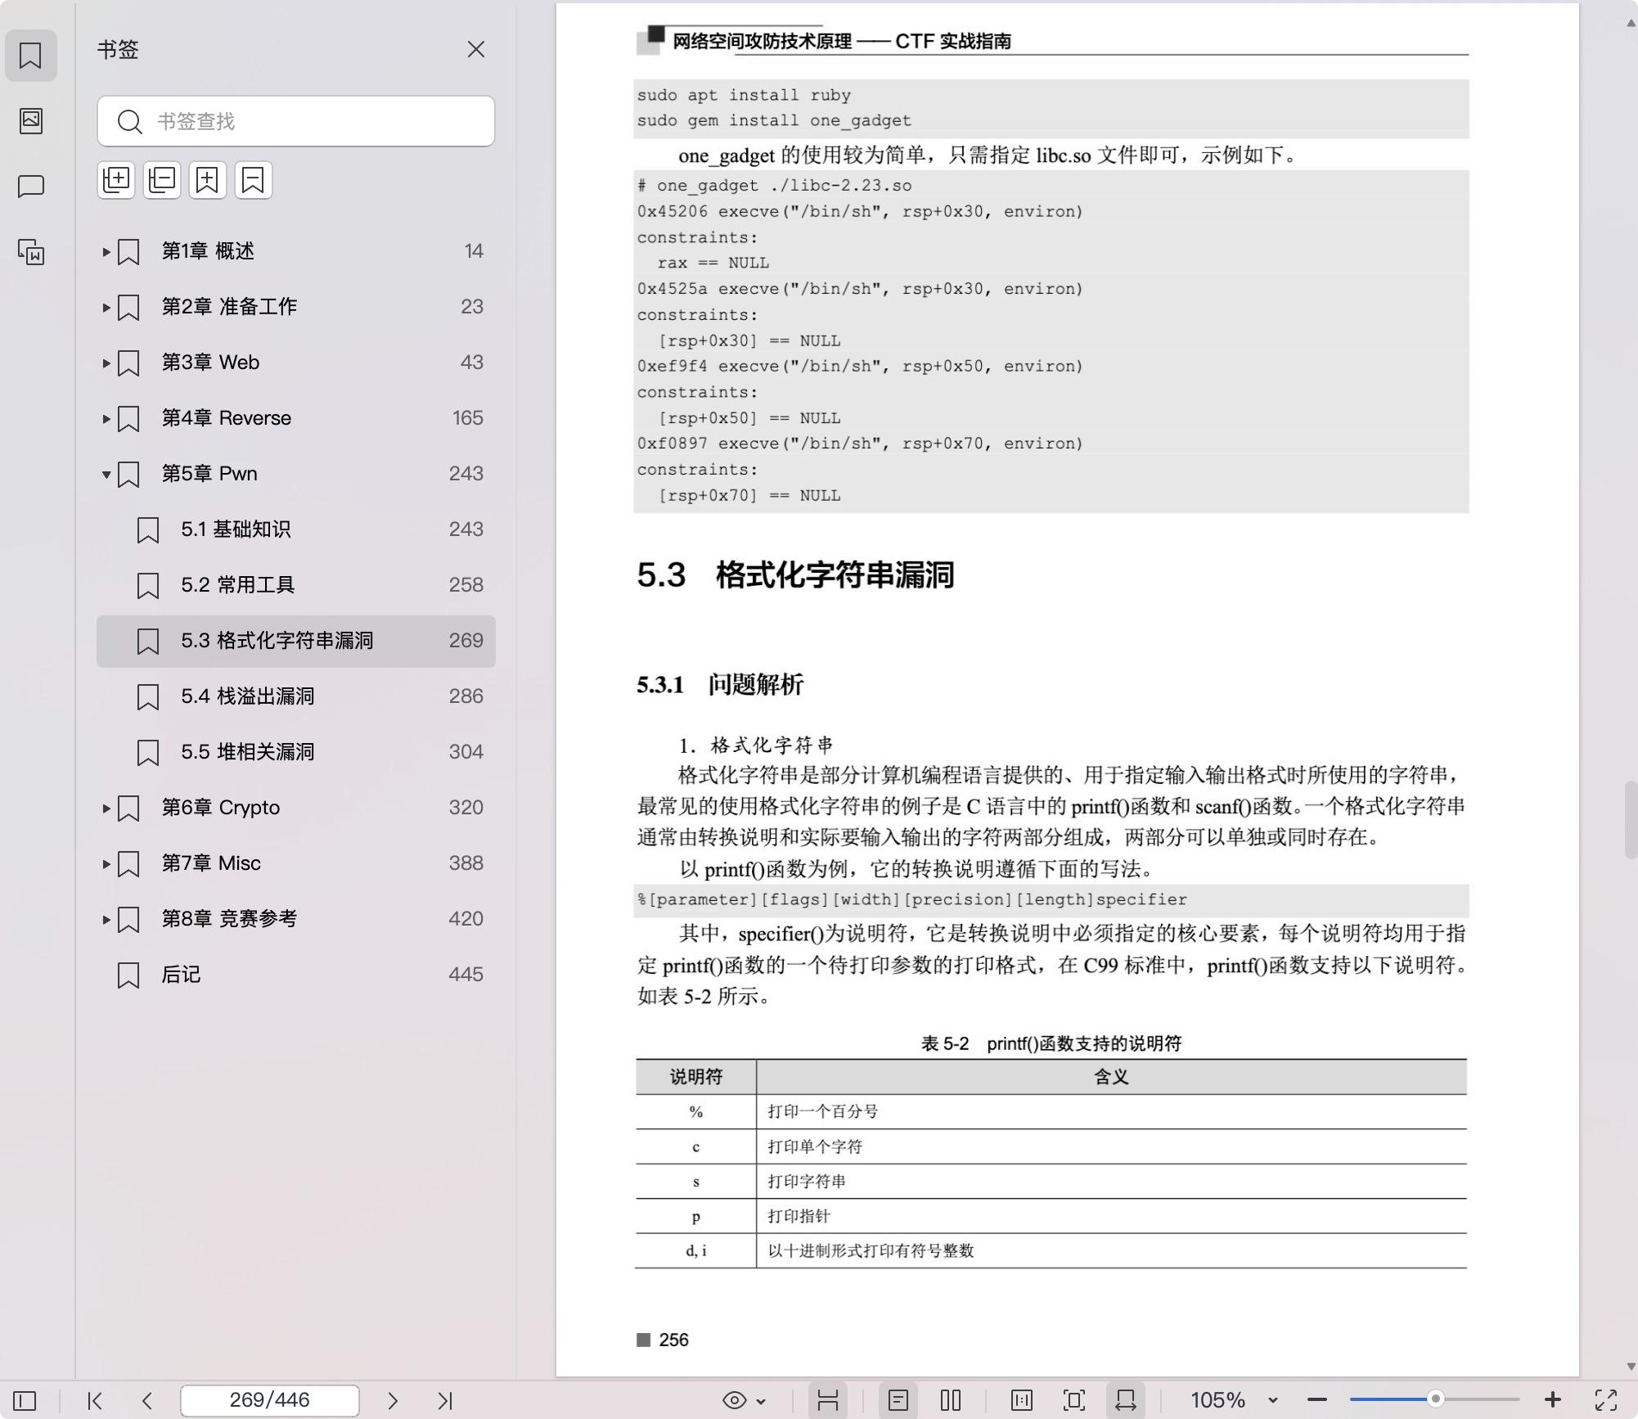
Task: Delete the bookmark icon
Action: click(x=254, y=180)
